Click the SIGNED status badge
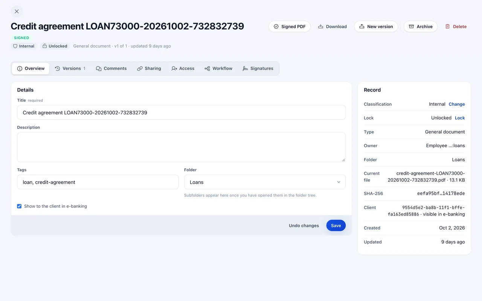 pyautogui.click(x=21, y=38)
